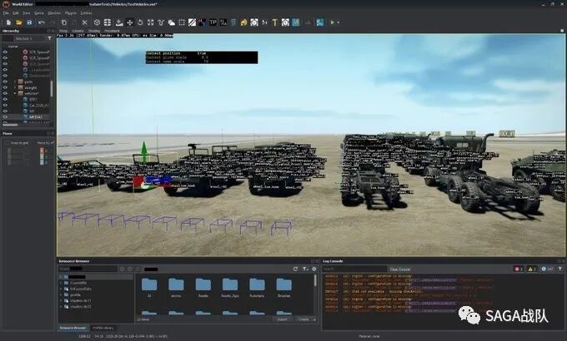Toggle error messages filter in Log Console
Viewport: 567px width, 341px height.
coord(518,269)
